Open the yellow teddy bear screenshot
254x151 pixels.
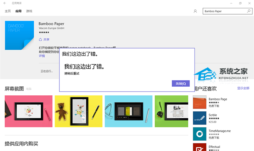(x=78, y=111)
